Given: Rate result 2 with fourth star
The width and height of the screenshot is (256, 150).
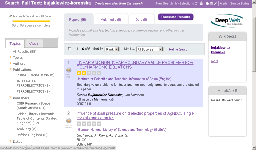Looking at the screenshot, I should [94, 124].
